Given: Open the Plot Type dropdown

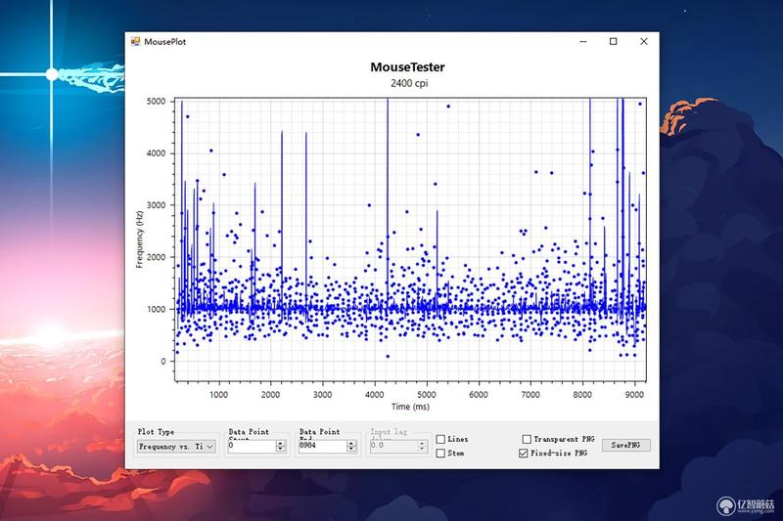Looking at the screenshot, I should 176,446.
